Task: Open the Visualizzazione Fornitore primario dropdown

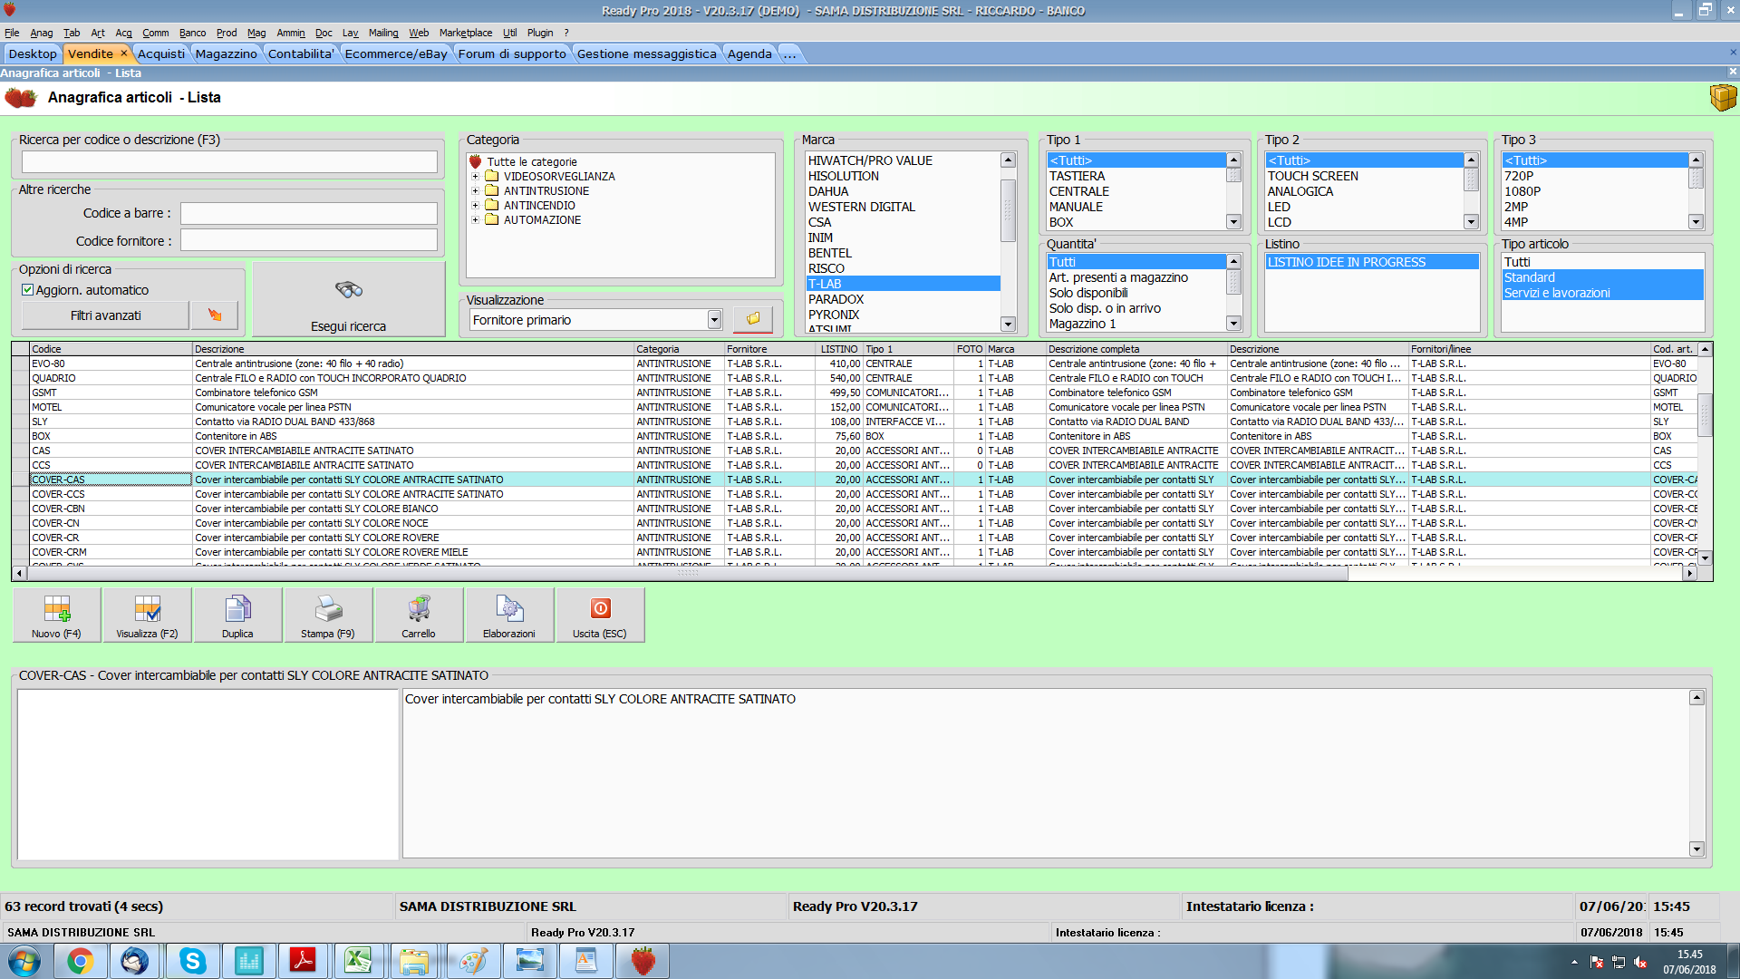Action: coord(714,320)
